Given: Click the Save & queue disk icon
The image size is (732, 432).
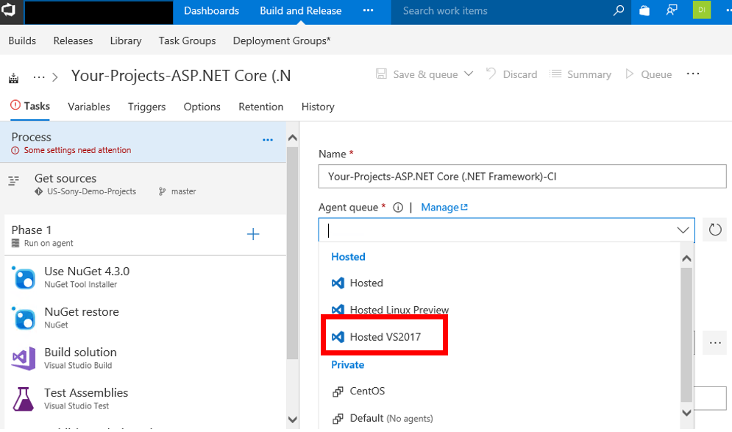Looking at the screenshot, I should [x=381, y=74].
